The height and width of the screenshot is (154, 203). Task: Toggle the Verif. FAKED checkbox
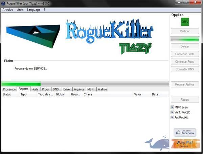pos(173,112)
